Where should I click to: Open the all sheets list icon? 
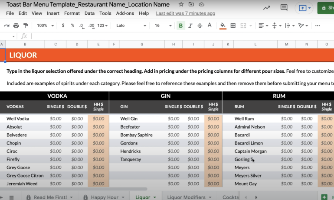pos(12,197)
